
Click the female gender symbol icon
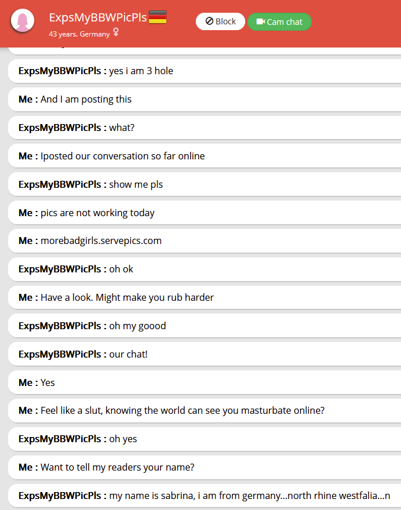coord(116,33)
